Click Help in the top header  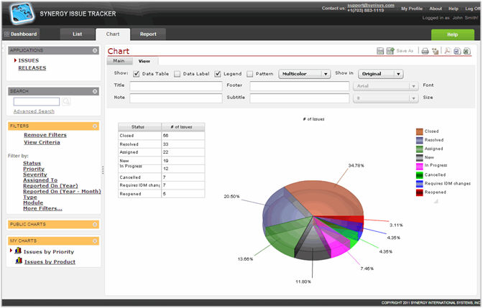(x=453, y=9)
